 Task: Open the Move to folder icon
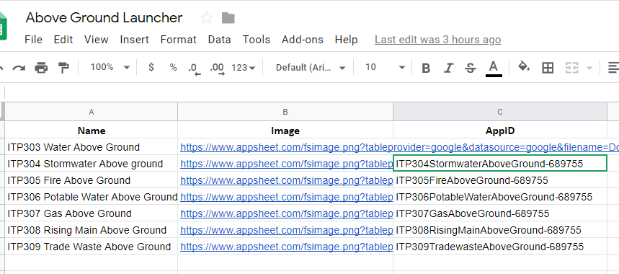[228, 18]
